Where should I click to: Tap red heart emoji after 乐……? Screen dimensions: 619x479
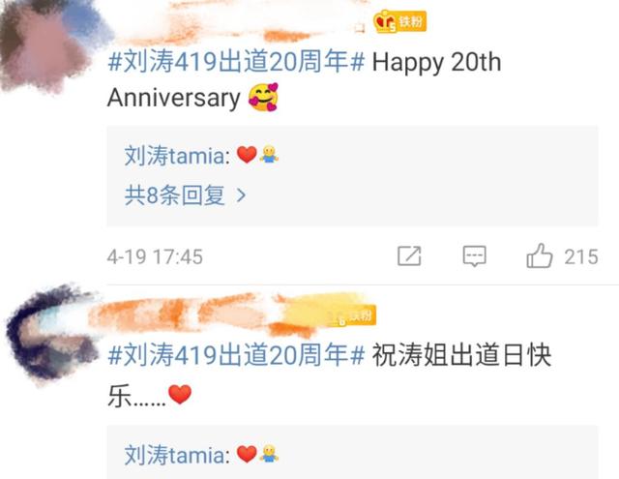coord(180,395)
